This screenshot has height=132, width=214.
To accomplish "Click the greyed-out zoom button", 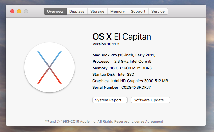I will coord(26,11).
